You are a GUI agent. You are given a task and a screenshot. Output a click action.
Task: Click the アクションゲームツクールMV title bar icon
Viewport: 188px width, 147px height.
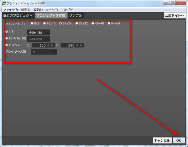click(4, 3)
